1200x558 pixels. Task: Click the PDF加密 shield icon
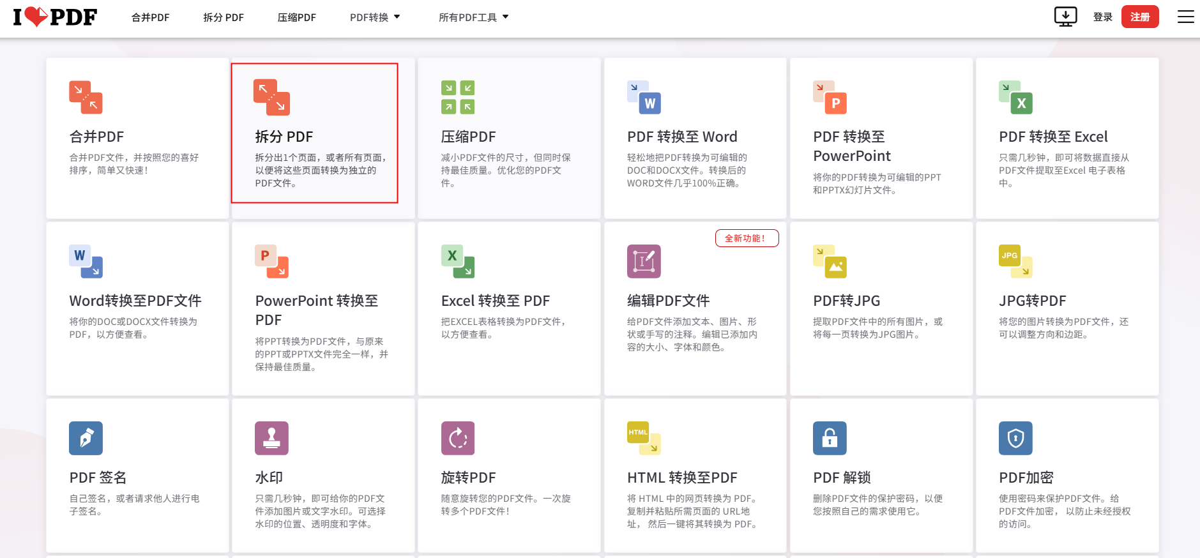1015,439
